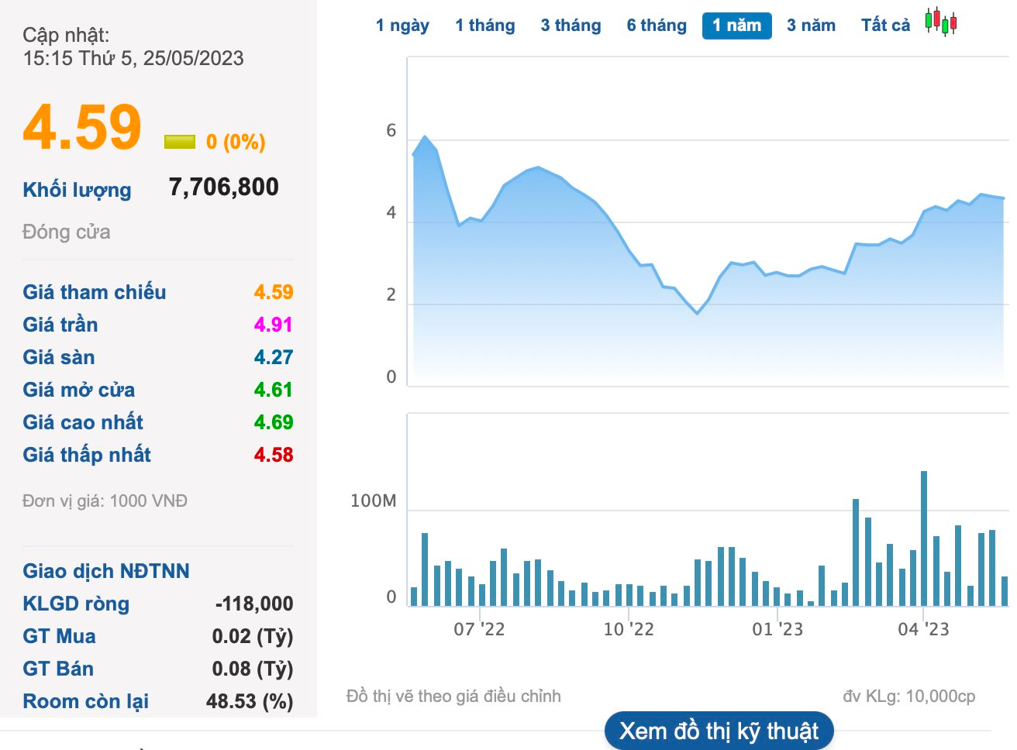Click 'Giá sàn' label

[x=59, y=357]
